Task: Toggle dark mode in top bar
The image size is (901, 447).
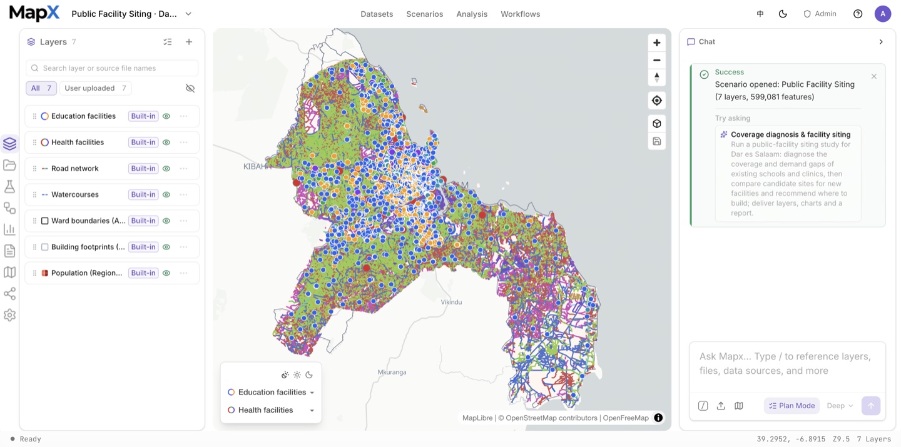Action: click(783, 14)
